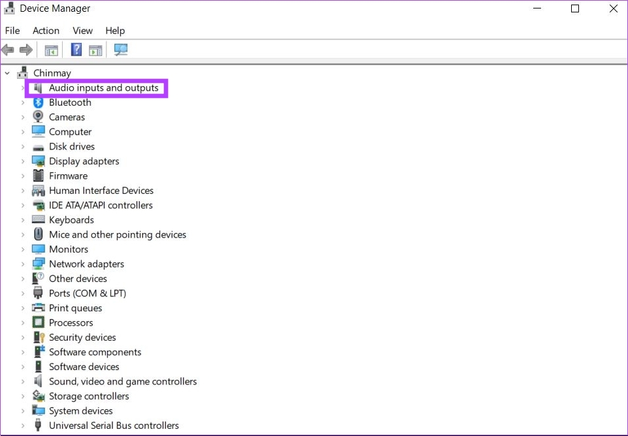Open the View menu
This screenshot has height=436, width=628.
[x=82, y=31]
